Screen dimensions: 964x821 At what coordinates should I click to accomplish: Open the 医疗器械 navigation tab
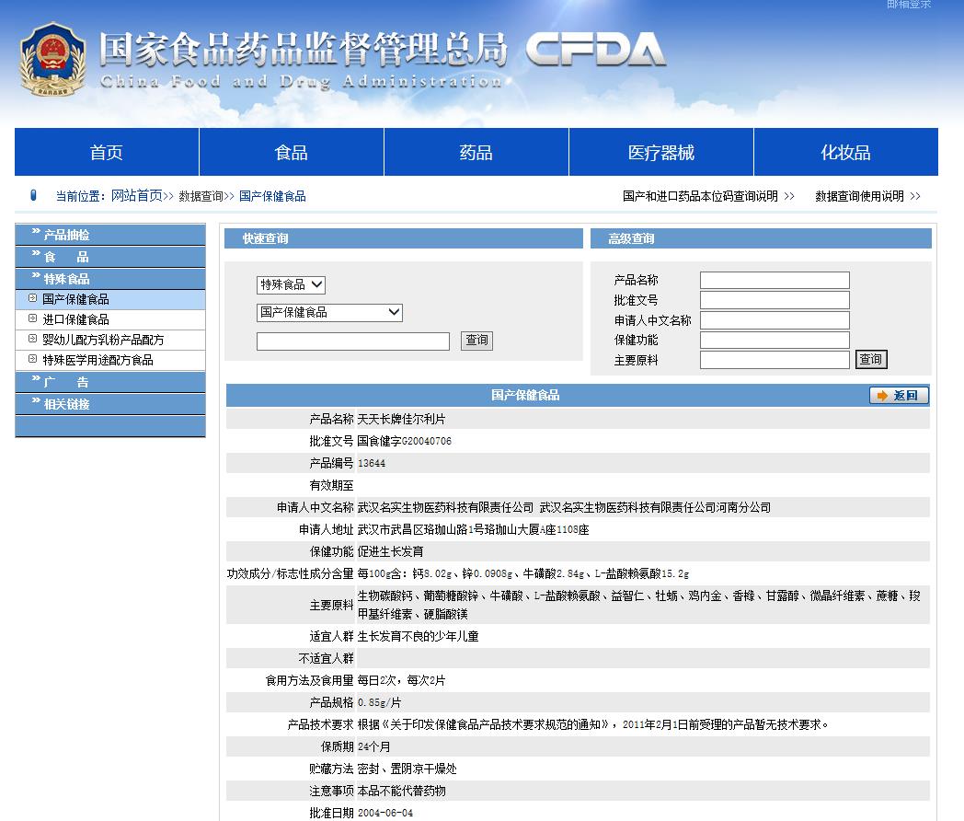point(661,152)
